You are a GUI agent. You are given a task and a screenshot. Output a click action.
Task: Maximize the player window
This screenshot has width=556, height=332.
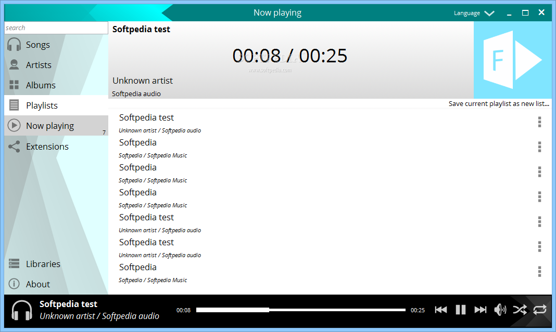point(525,13)
